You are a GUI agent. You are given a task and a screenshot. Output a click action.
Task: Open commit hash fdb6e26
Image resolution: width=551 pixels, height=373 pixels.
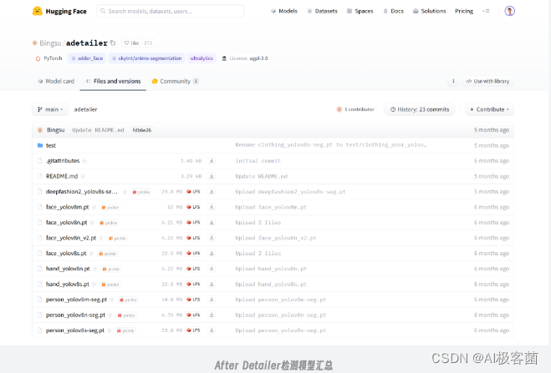[x=141, y=130]
